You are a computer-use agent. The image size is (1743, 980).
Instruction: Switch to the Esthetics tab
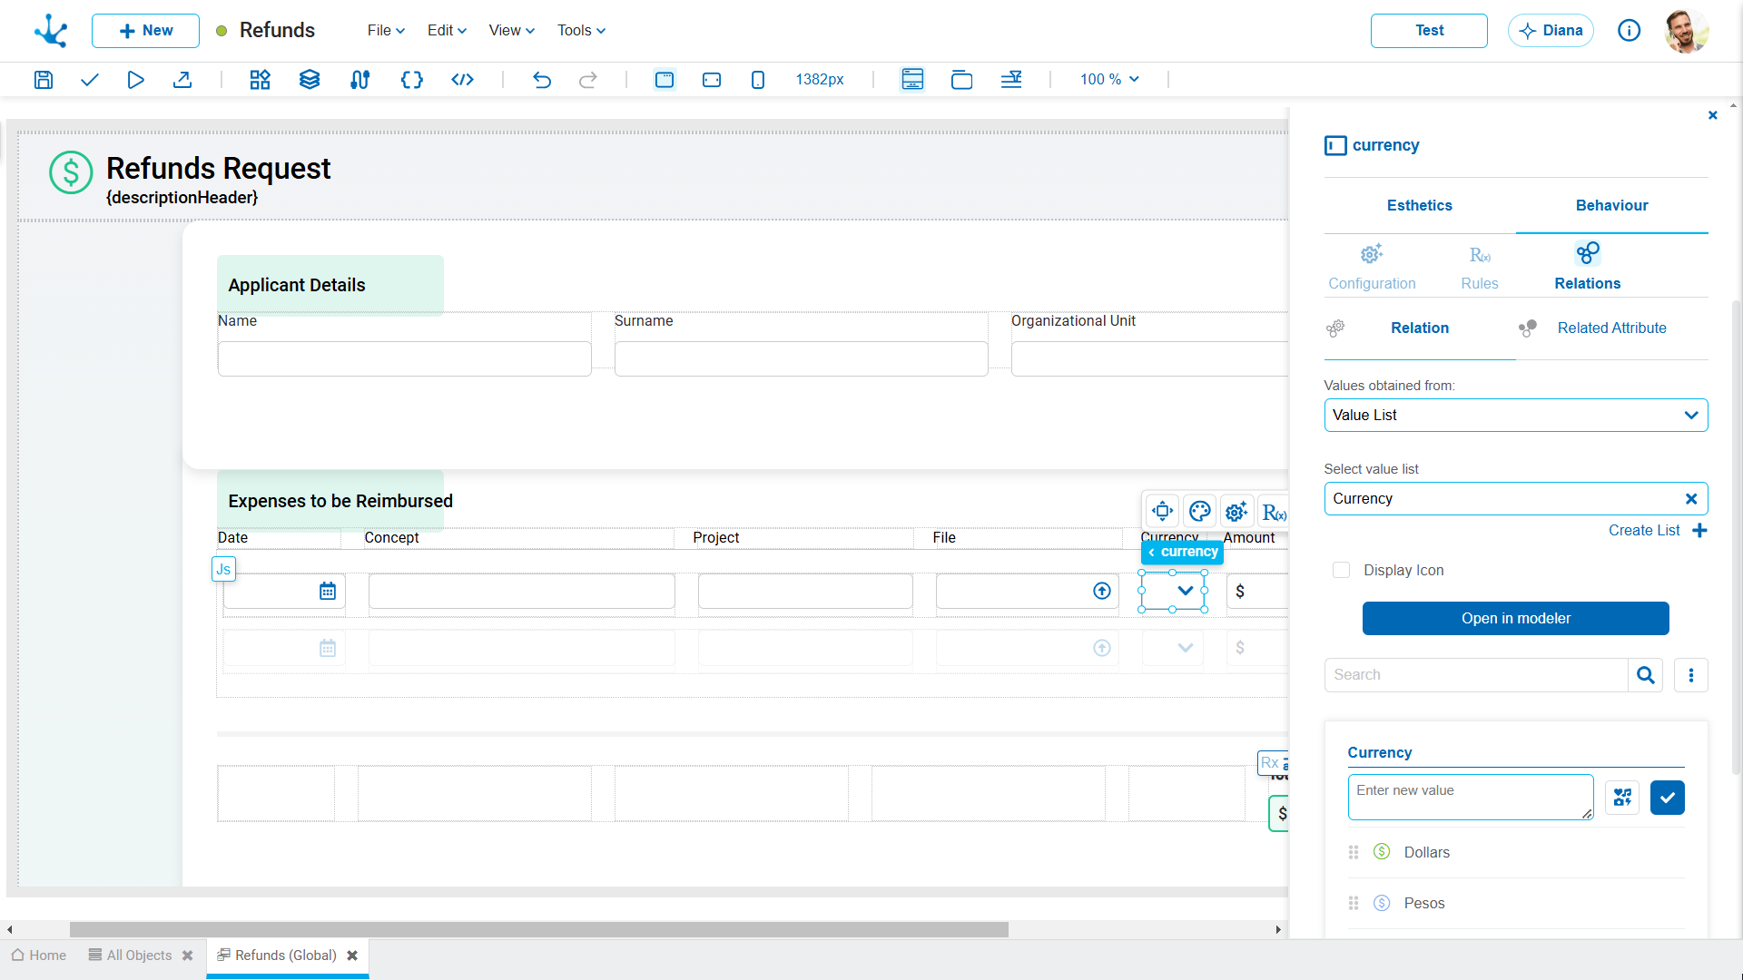(x=1419, y=206)
